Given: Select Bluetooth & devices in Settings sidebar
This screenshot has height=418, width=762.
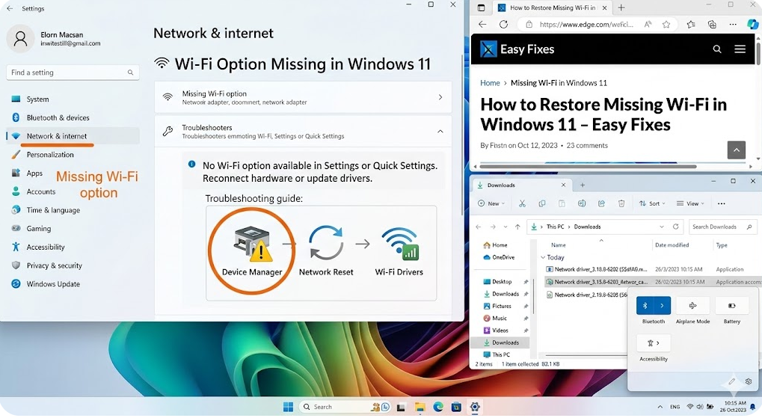Looking at the screenshot, I should click(x=58, y=117).
